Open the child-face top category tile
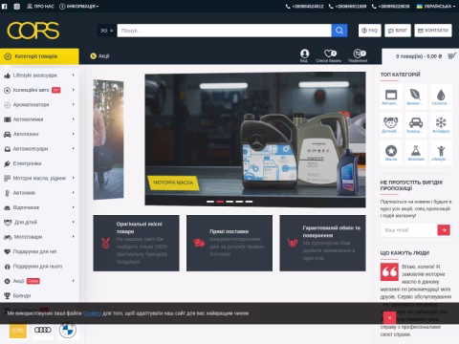Viewport: 459px width, 344px height. tap(391, 124)
